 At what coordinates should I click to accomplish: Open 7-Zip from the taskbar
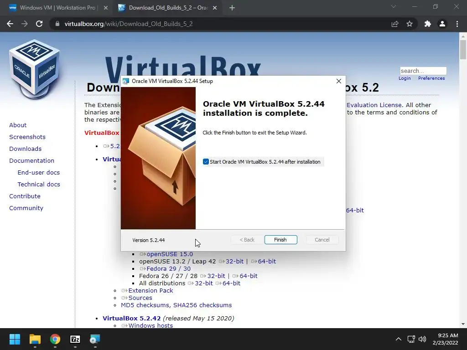[75, 339]
